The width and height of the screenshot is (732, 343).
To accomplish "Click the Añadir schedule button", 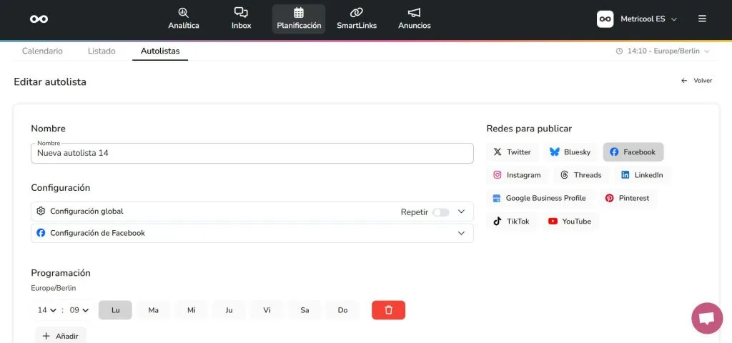I will coord(60,336).
